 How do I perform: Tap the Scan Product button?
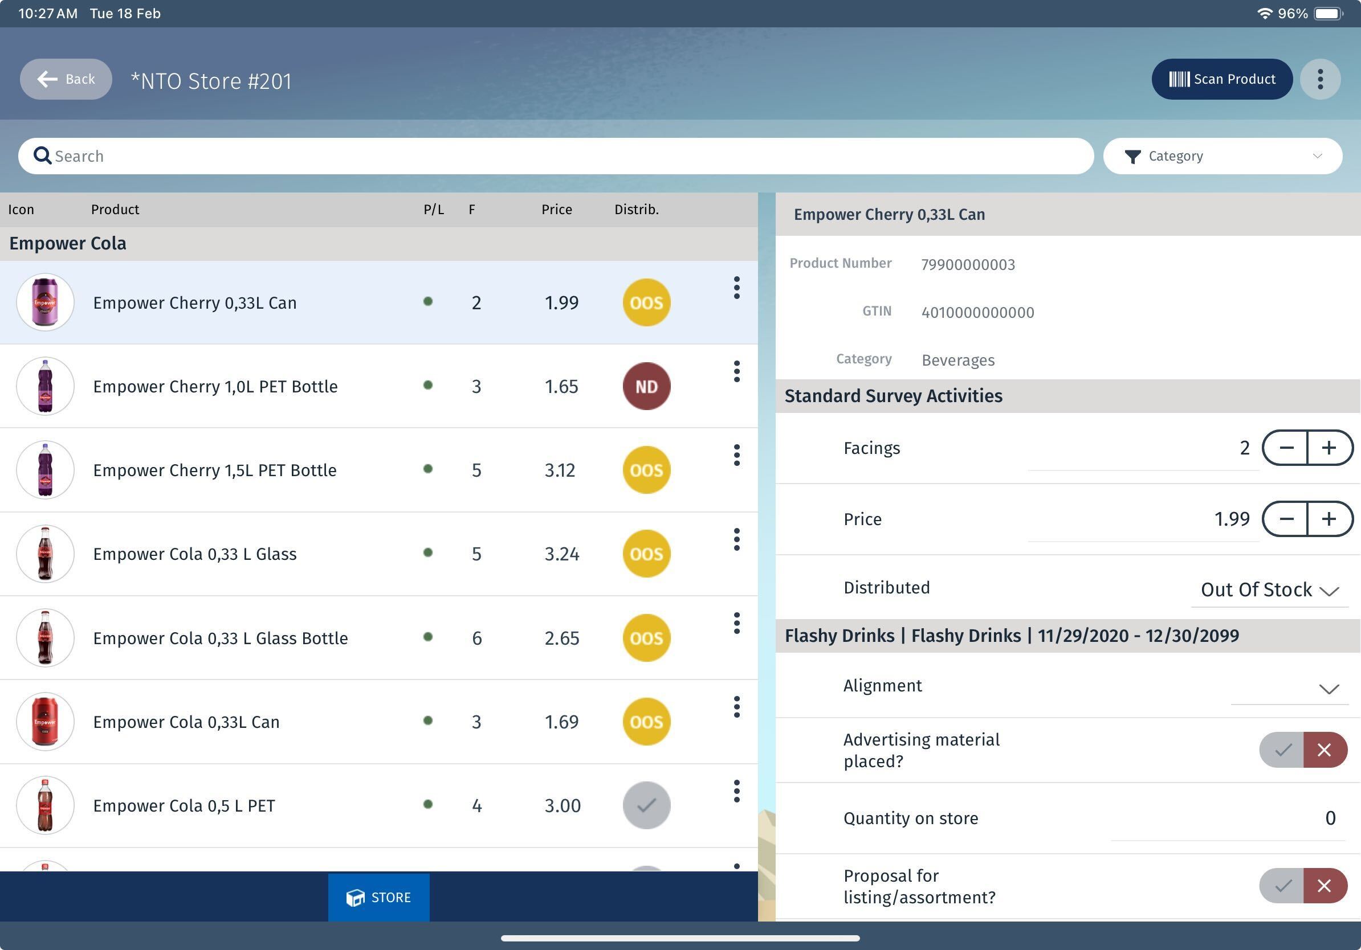(x=1222, y=79)
